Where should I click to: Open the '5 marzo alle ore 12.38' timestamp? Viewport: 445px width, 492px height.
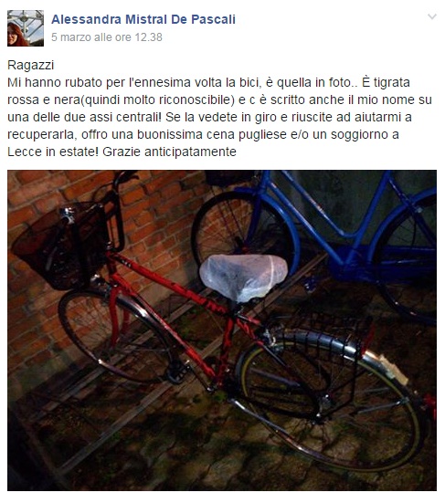[x=107, y=37]
